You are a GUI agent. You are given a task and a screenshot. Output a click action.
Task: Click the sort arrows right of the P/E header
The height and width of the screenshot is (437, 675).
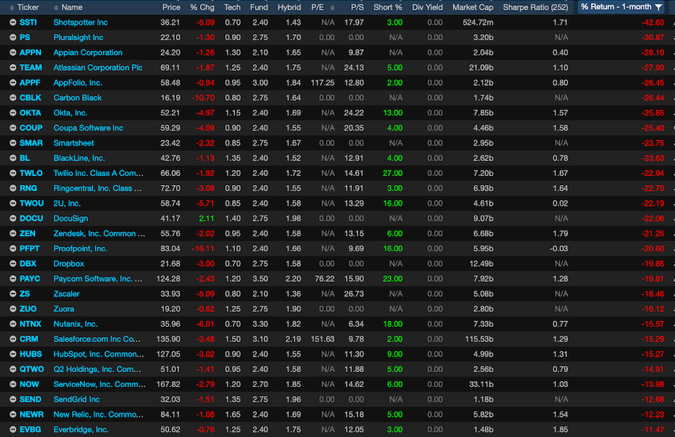tap(333, 7)
